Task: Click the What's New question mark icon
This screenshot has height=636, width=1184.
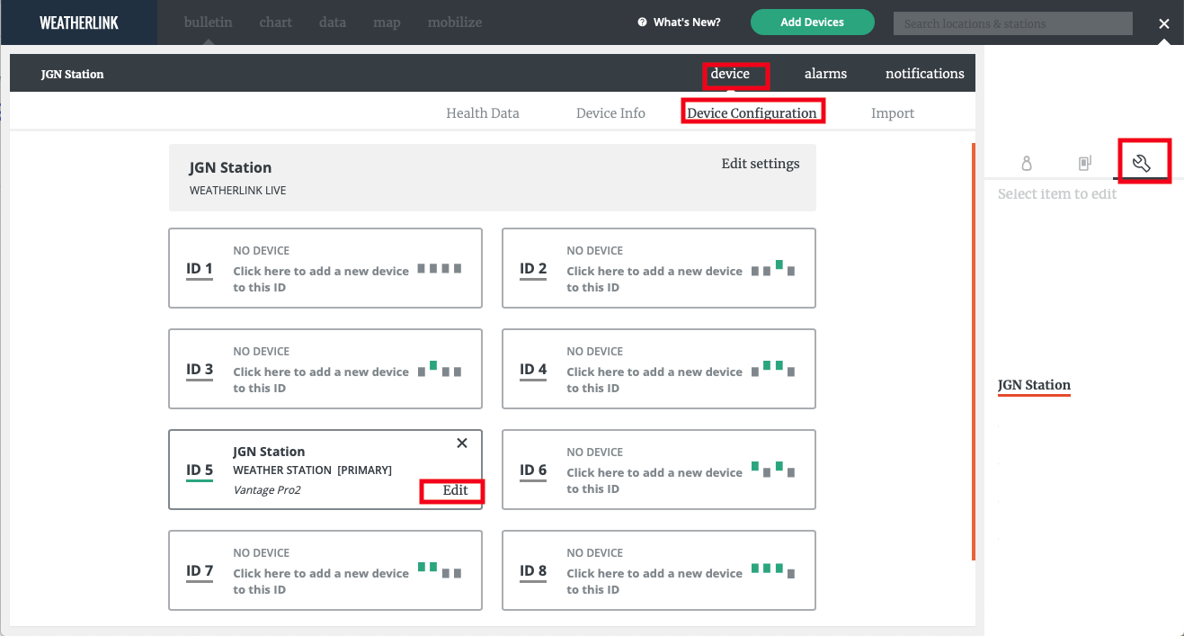Action: pyautogui.click(x=642, y=22)
